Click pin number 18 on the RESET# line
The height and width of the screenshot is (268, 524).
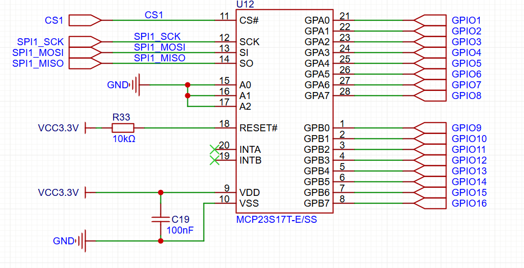[x=224, y=123]
